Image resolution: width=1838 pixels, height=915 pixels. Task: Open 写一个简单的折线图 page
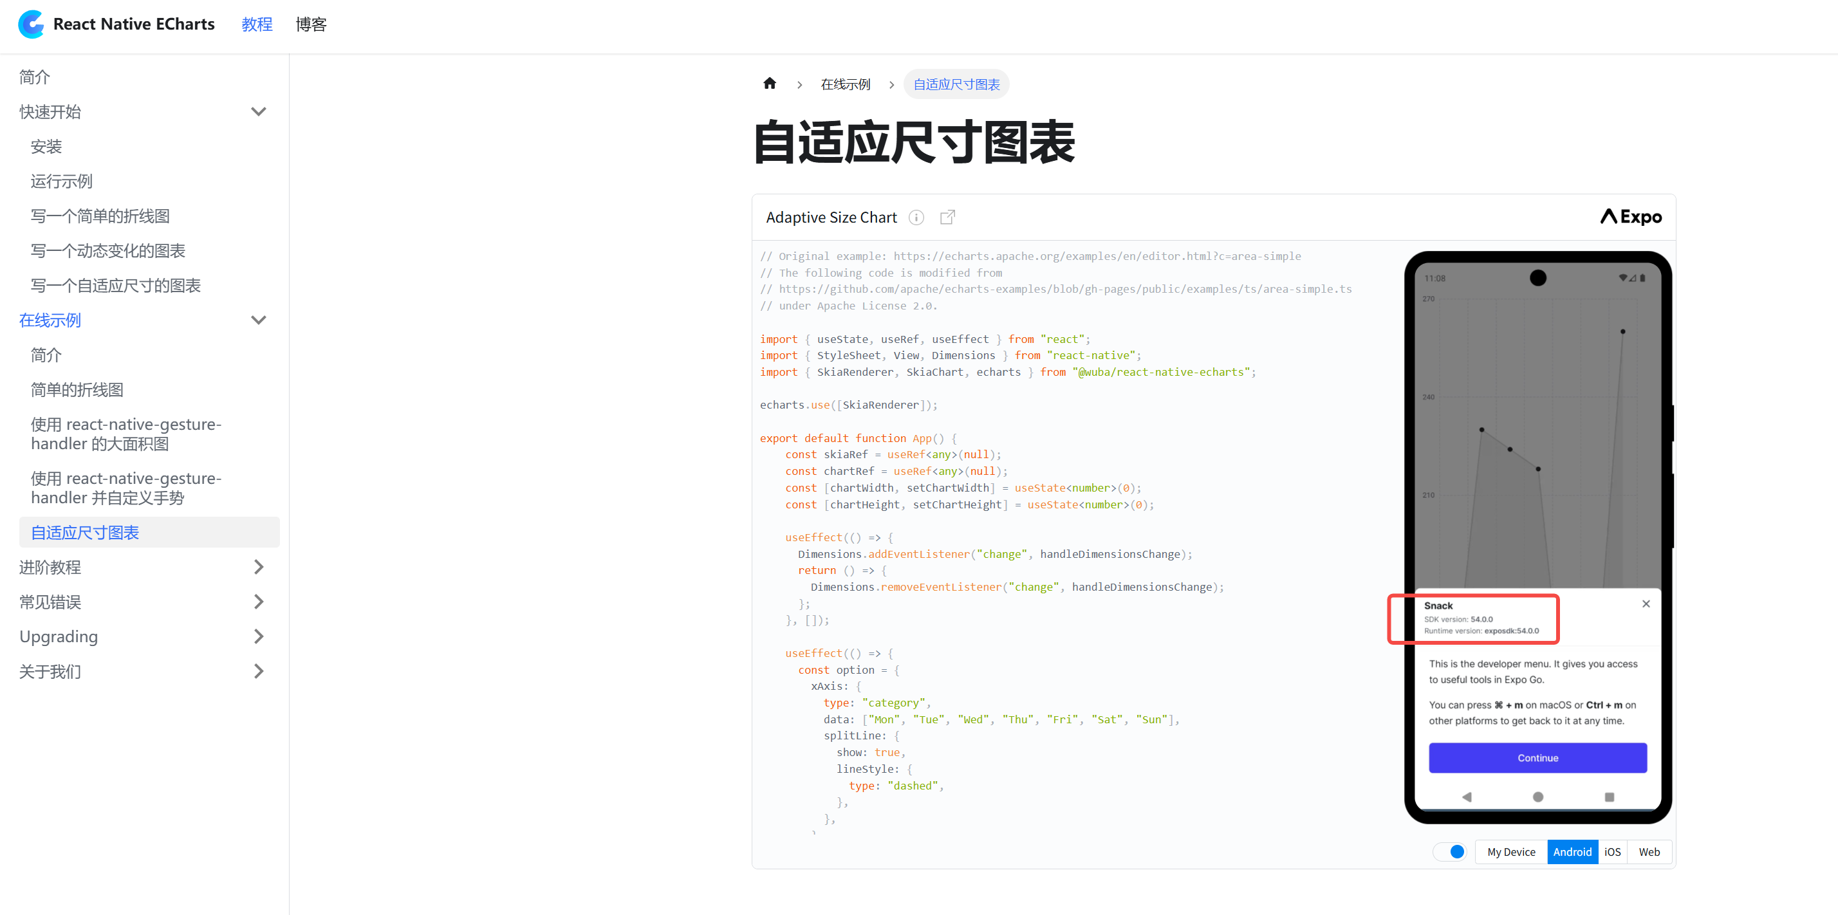pyautogui.click(x=100, y=216)
